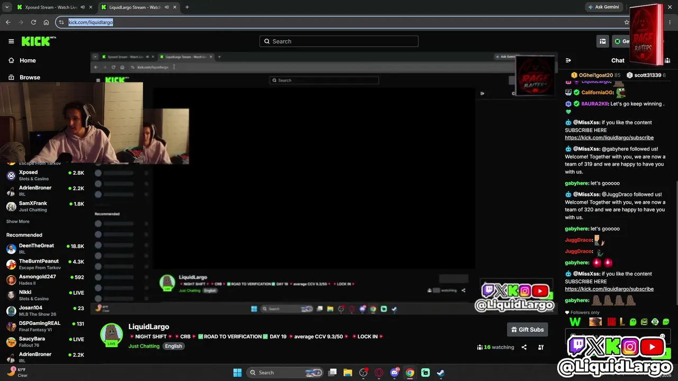Click LiquidLargo channel avatar
Viewport: 678px width, 381px height.
tap(111, 334)
